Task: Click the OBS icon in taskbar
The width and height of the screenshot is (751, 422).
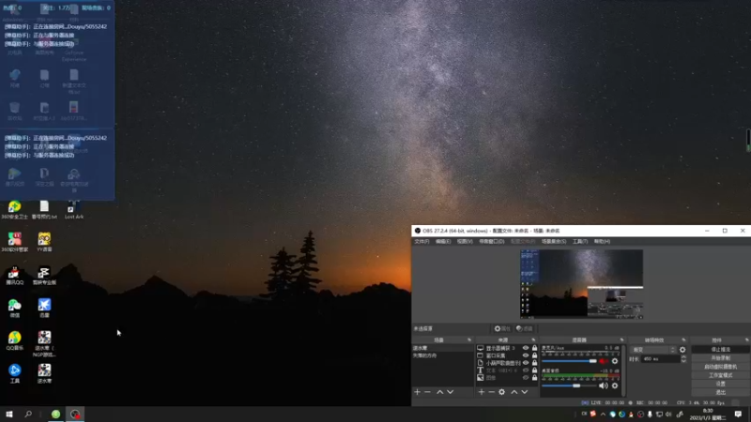Action: pos(75,414)
